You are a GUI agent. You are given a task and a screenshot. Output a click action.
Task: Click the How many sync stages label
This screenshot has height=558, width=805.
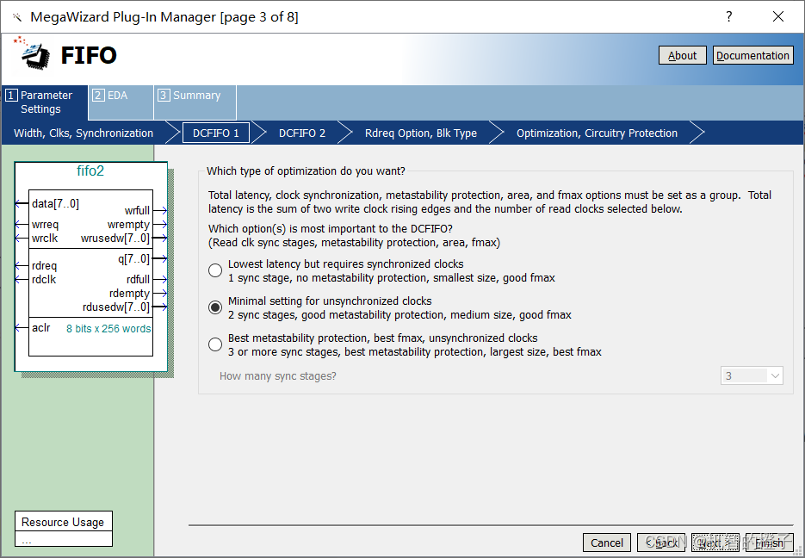point(278,376)
